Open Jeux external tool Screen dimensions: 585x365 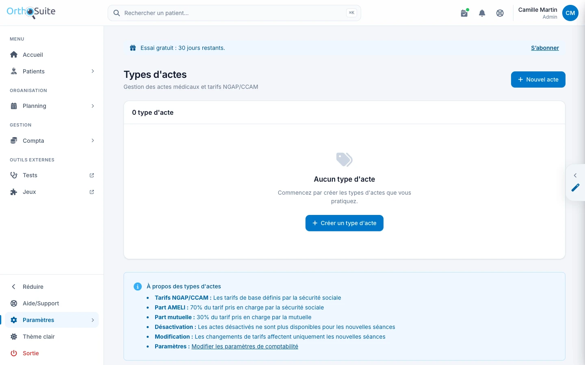[x=52, y=192]
